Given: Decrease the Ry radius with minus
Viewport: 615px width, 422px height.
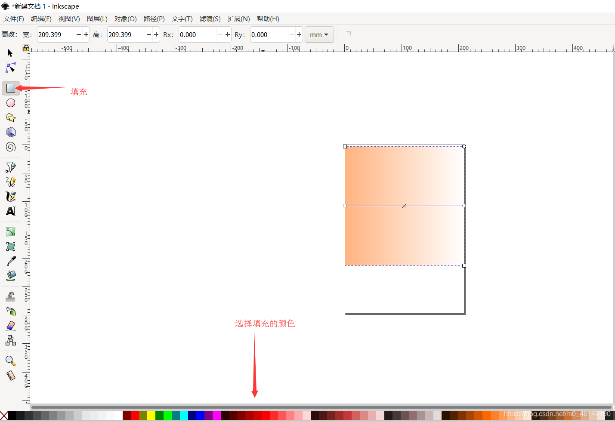Looking at the screenshot, I should pyautogui.click(x=292, y=34).
